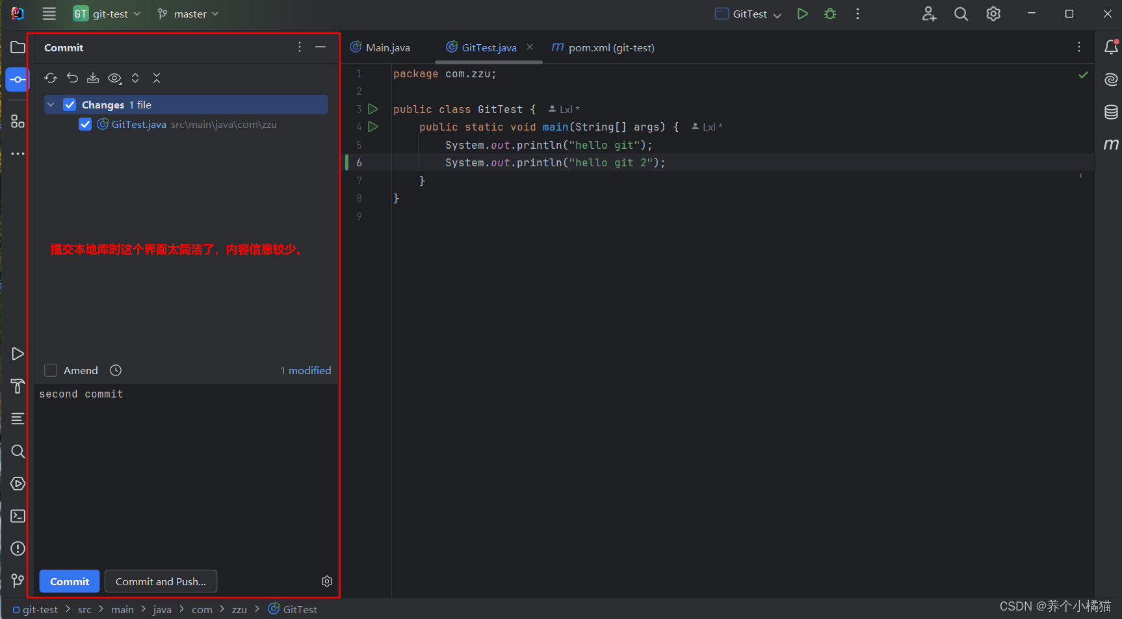The height and width of the screenshot is (619, 1122).
Task: Refresh changes in the Commit panel
Action: pyautogui.click(x=51, y=78)
